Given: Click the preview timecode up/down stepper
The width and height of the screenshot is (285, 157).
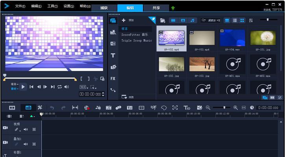Looking at the screenshot, I should (103, 94).
